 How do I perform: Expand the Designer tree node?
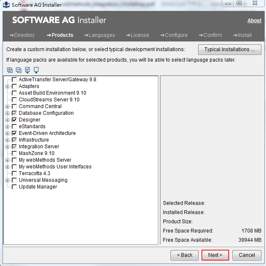[7, 120]
